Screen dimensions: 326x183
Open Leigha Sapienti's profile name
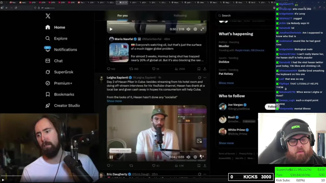coord(117,78)
